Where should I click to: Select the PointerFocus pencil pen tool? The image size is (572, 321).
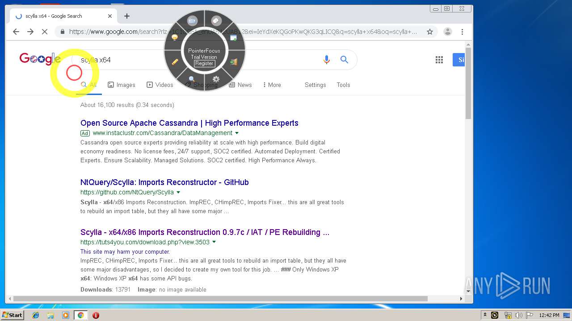[x=175, y=62]
